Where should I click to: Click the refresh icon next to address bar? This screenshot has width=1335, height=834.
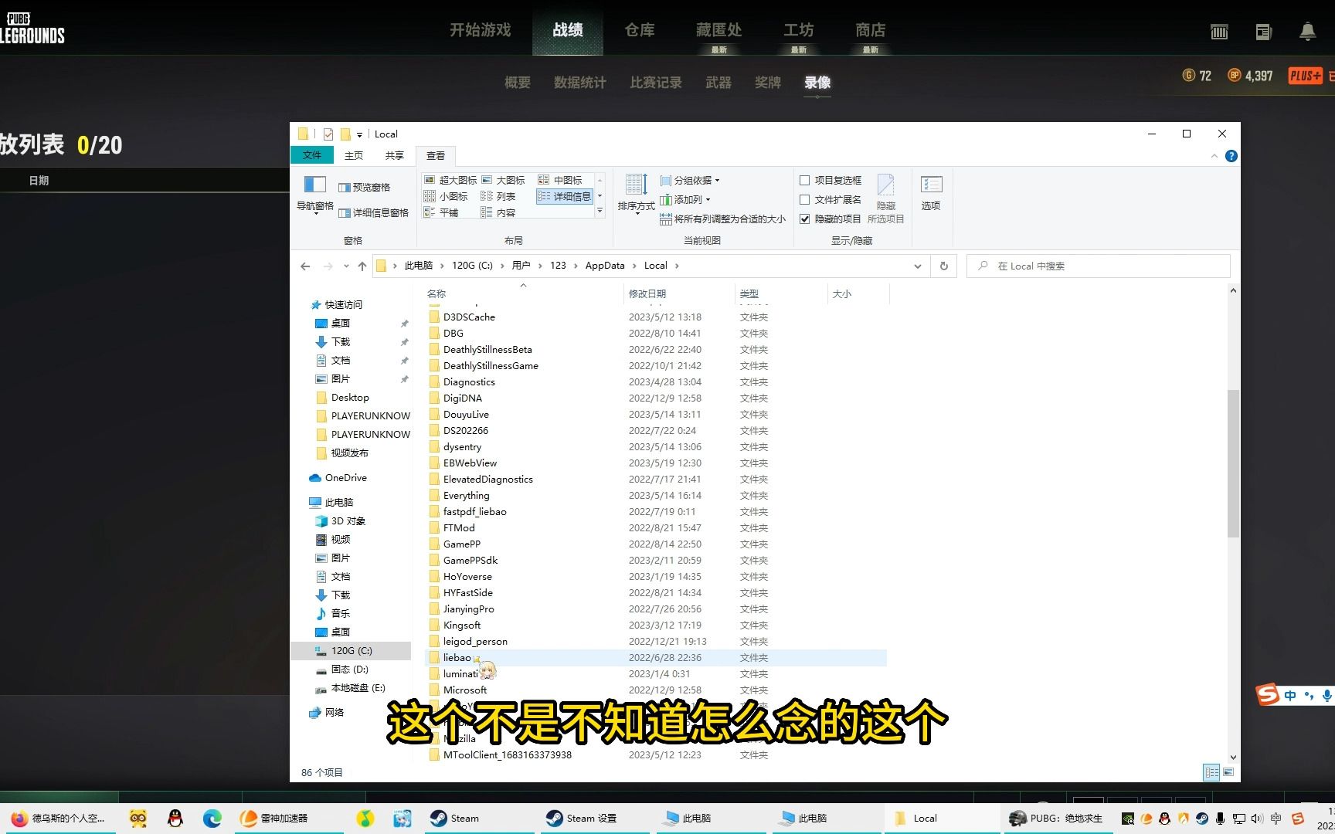(x=943, y=266)
